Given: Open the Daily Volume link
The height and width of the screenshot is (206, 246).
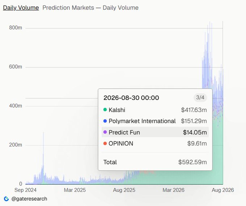Looking at the screenshot, I should pyautogui.click(x=21, y=8).
